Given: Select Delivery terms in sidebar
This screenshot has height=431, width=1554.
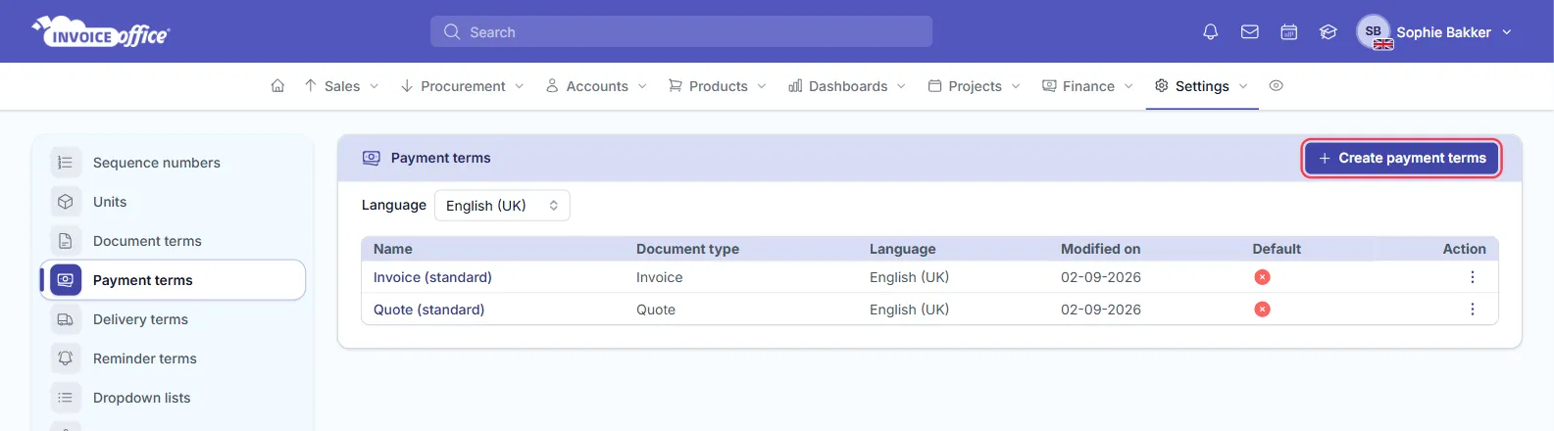Looking at the screenshot, I should click(173, 319).
